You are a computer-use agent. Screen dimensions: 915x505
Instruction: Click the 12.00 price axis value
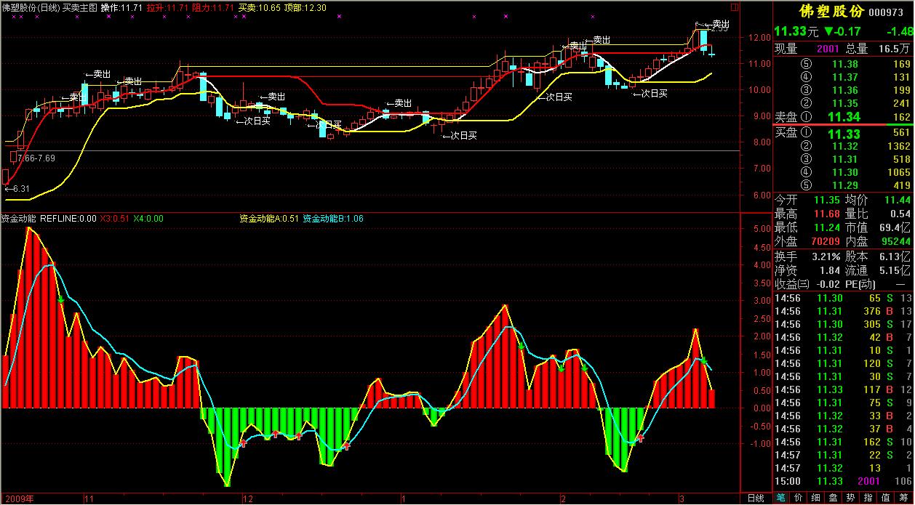[x=759, y=37]
